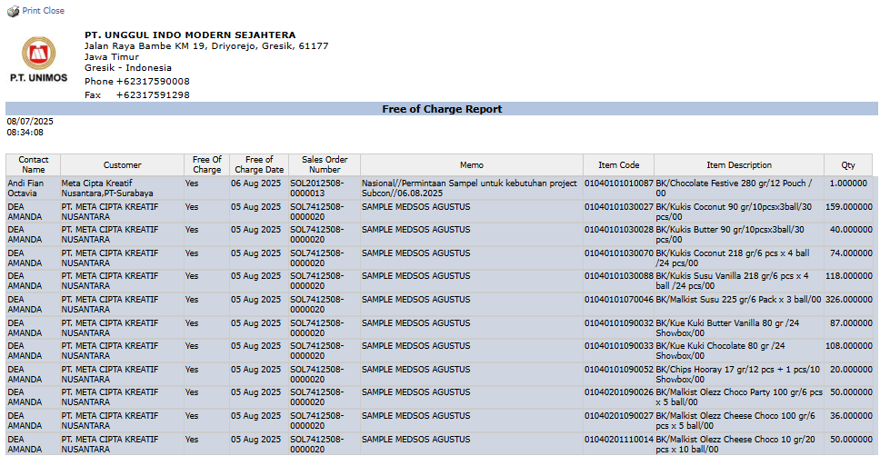Open the Print link
This screenshot has height=456, width=880.
click(x=32, y=11)
